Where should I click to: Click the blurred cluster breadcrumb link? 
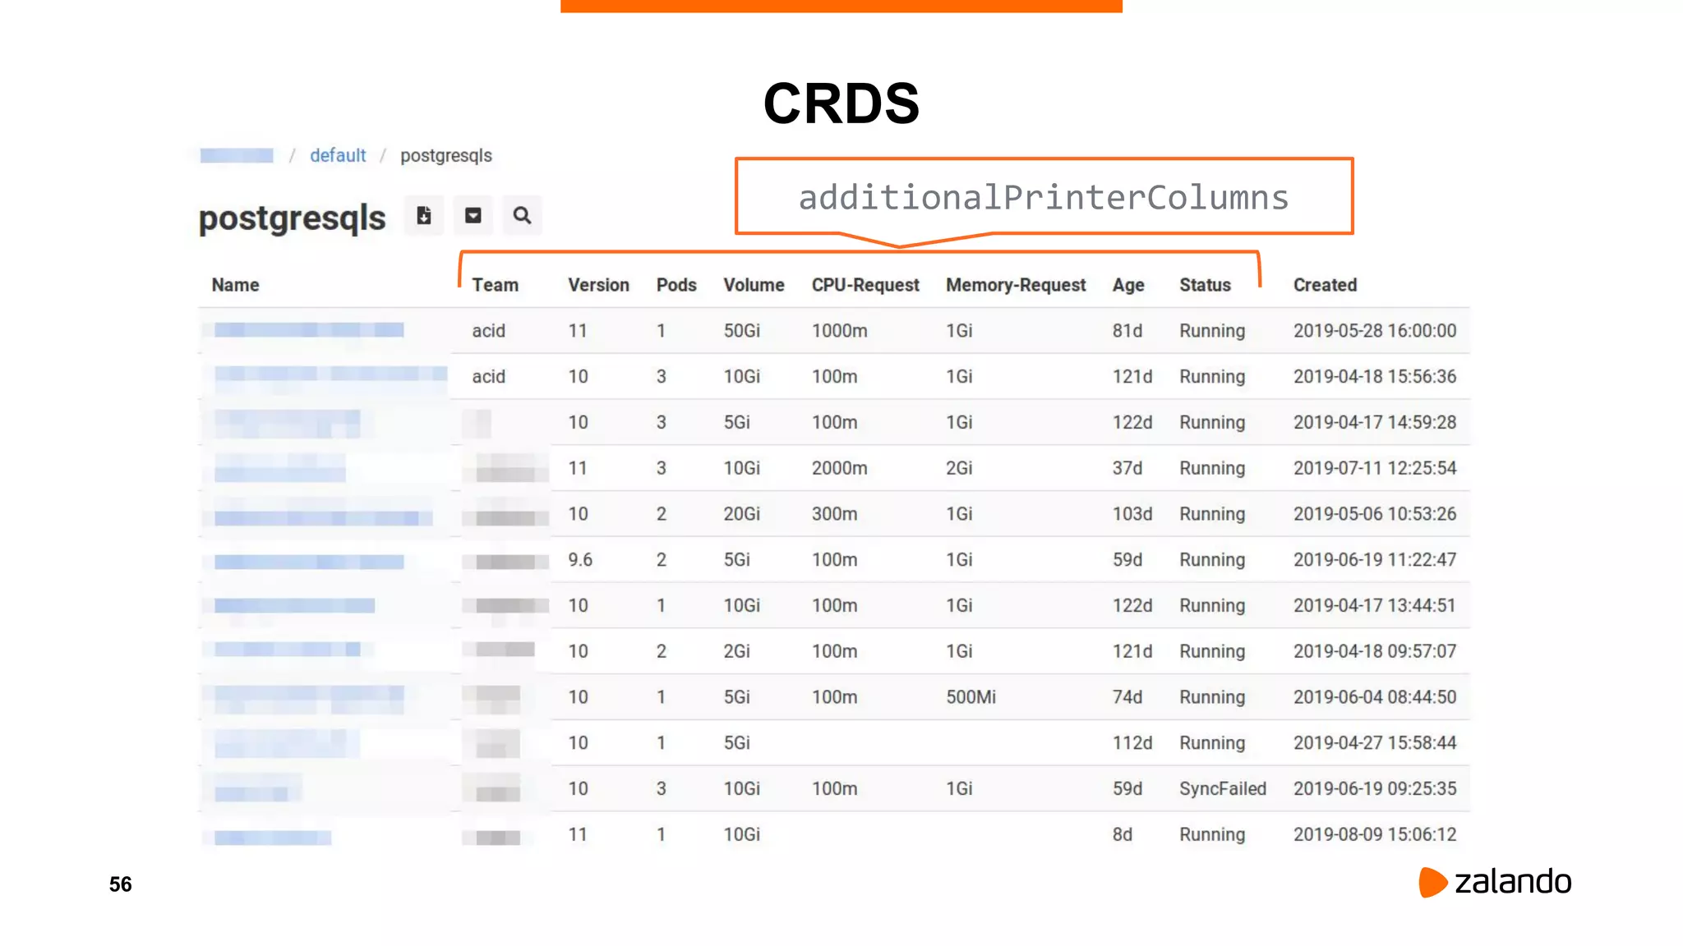[237, 155]
